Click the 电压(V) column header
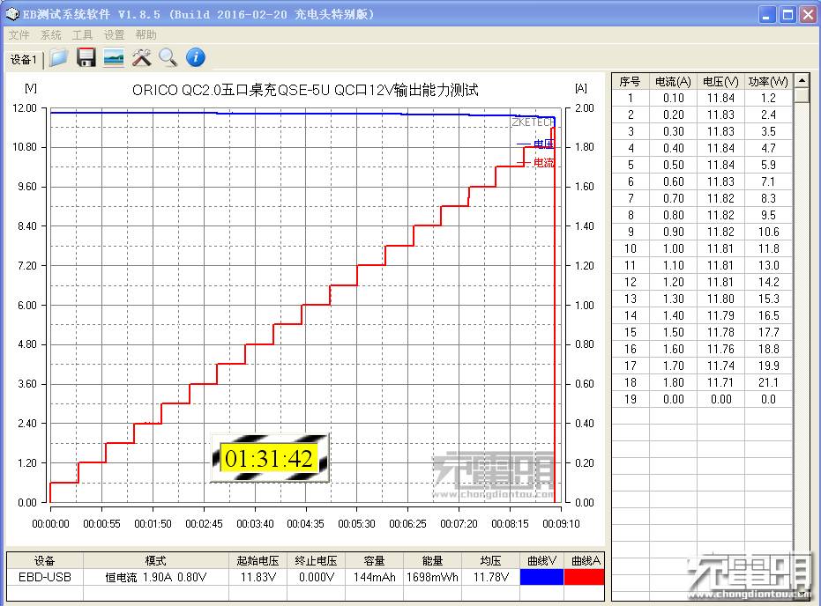This screenshot has height=606, width=821. [x=721, y=82]
